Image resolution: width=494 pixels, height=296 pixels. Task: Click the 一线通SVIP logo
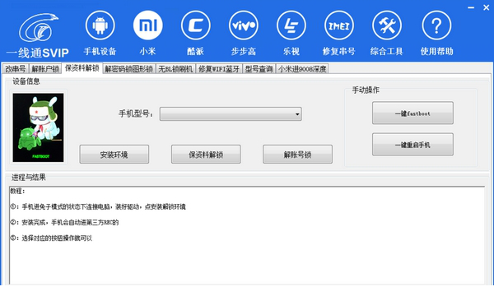[x=38, y=35]
